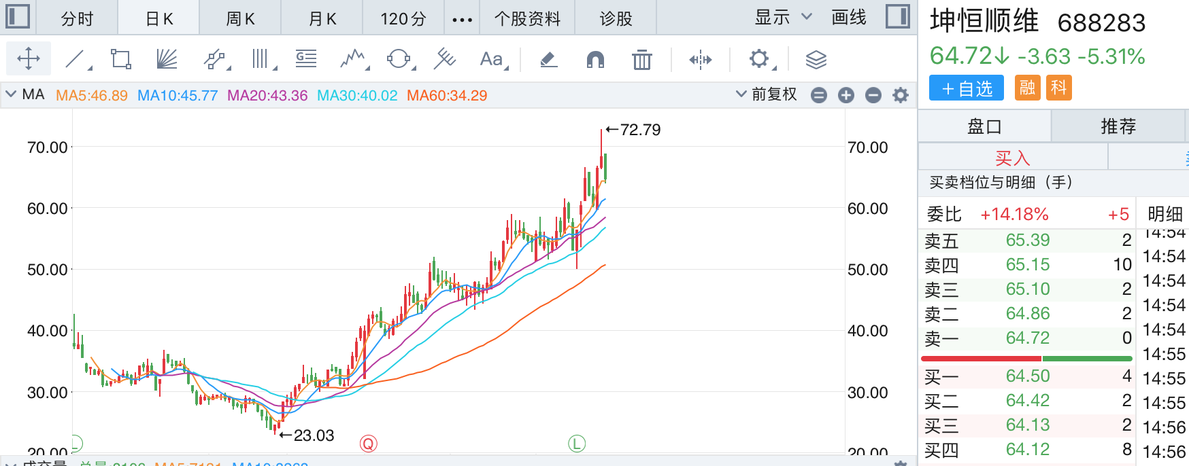Click the trash icon to delete drawings

[x=641, y=60]
